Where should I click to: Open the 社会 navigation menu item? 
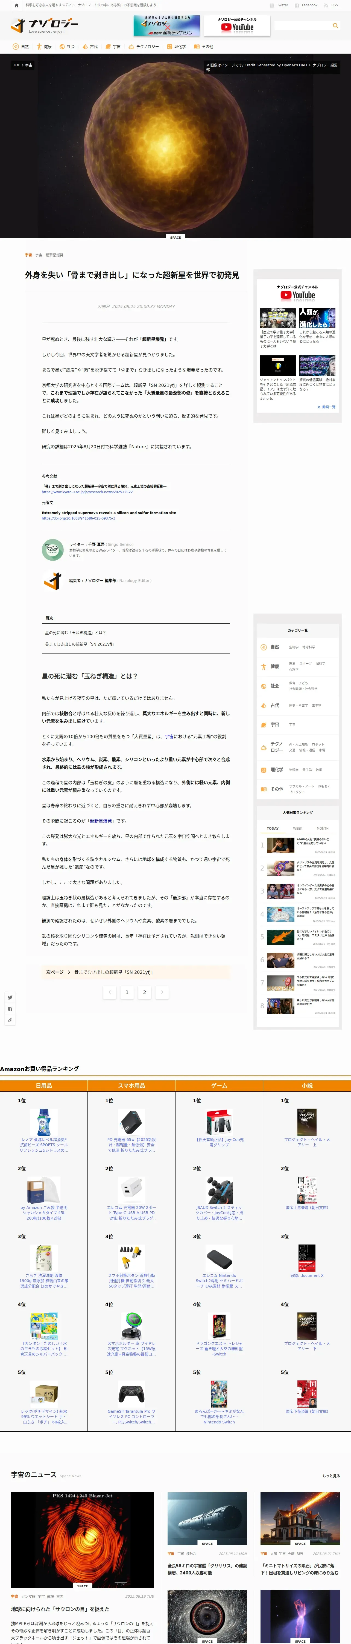tap(67, 47)
